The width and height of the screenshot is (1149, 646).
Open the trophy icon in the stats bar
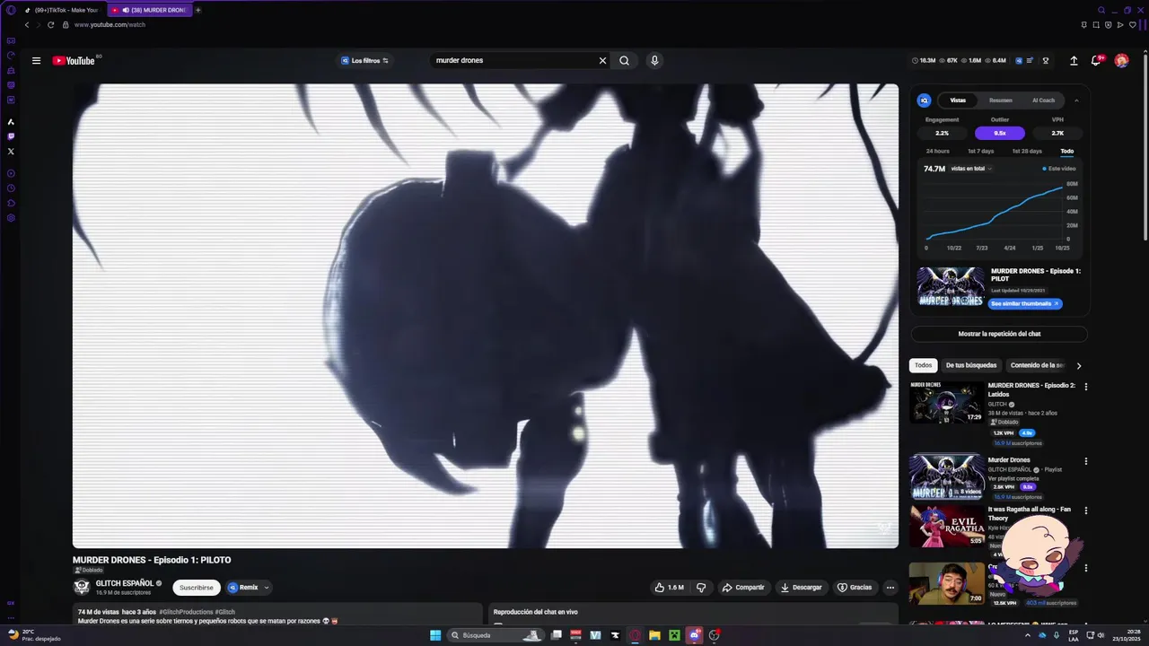[1046, 61]
